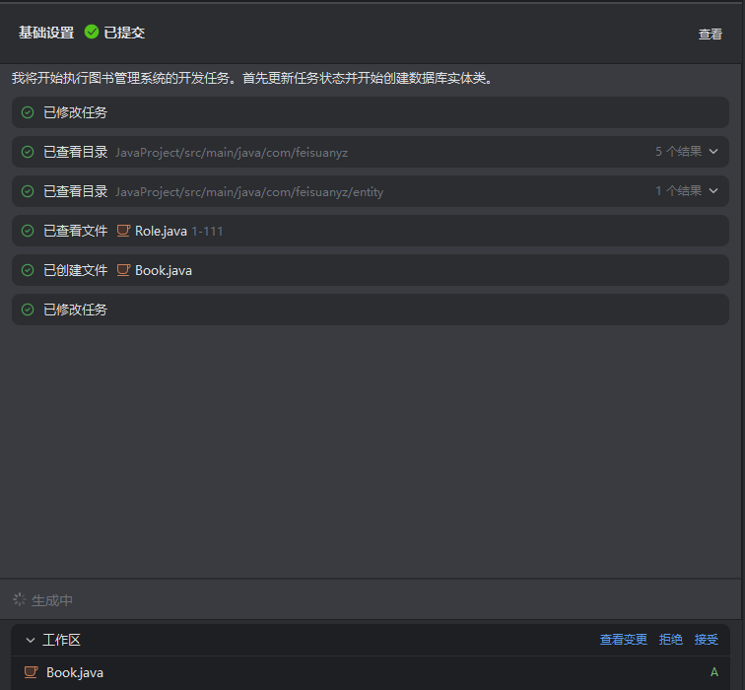
Task: Click status check icon of first 已修改任务 row
Action: pyautogui.click(x=28, y=112)
